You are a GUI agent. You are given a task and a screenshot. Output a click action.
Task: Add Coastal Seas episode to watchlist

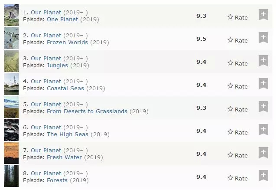coord(263,84)
